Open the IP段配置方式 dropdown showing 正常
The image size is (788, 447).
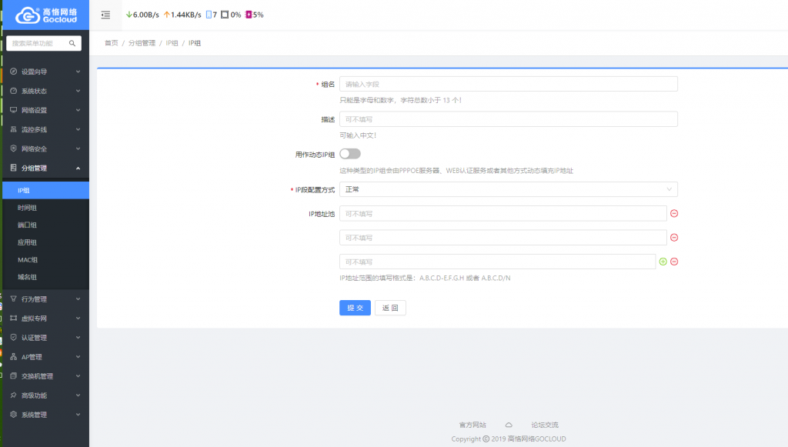[x=509, y=189]
